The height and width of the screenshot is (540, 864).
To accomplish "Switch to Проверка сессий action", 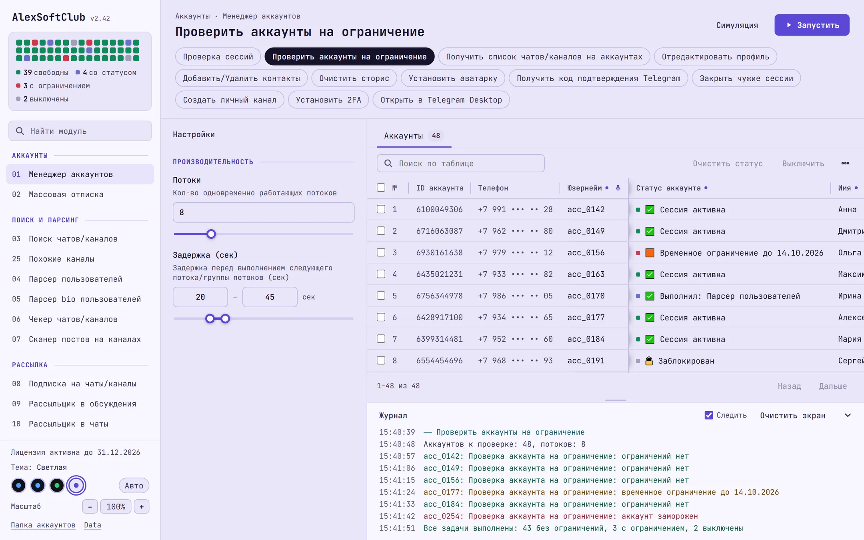I will (x=218, y=57).
